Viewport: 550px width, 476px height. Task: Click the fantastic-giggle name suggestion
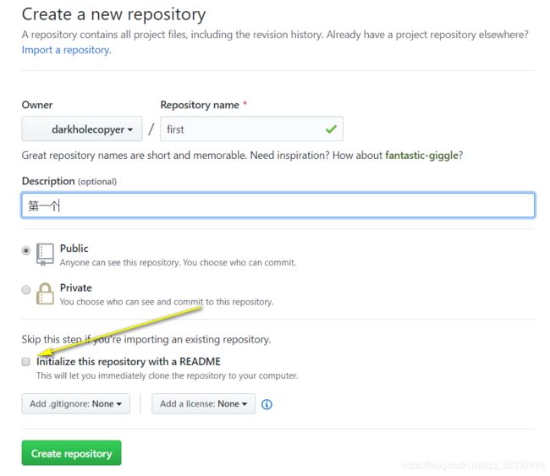click(421, 156)
